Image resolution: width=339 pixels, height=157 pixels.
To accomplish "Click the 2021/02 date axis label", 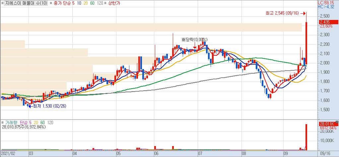I will pyautogui.click(x=8, y=154).
